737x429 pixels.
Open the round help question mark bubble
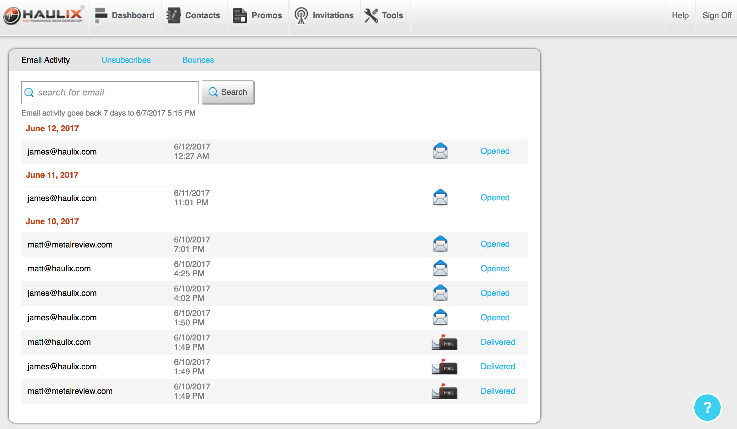coord(707,408)
